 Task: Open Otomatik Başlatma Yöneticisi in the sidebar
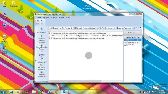[41, 39]
